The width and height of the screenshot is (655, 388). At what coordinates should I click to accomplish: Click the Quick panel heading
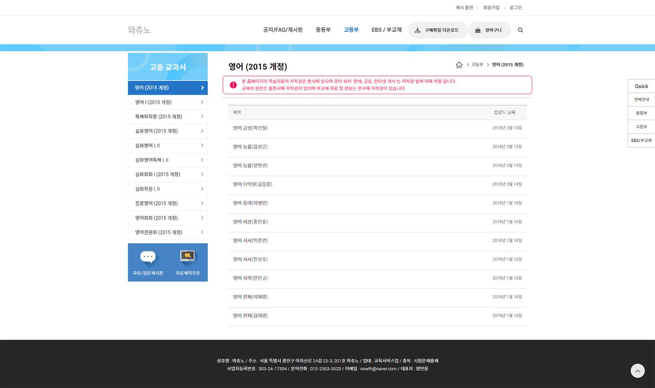coord(641,86)
